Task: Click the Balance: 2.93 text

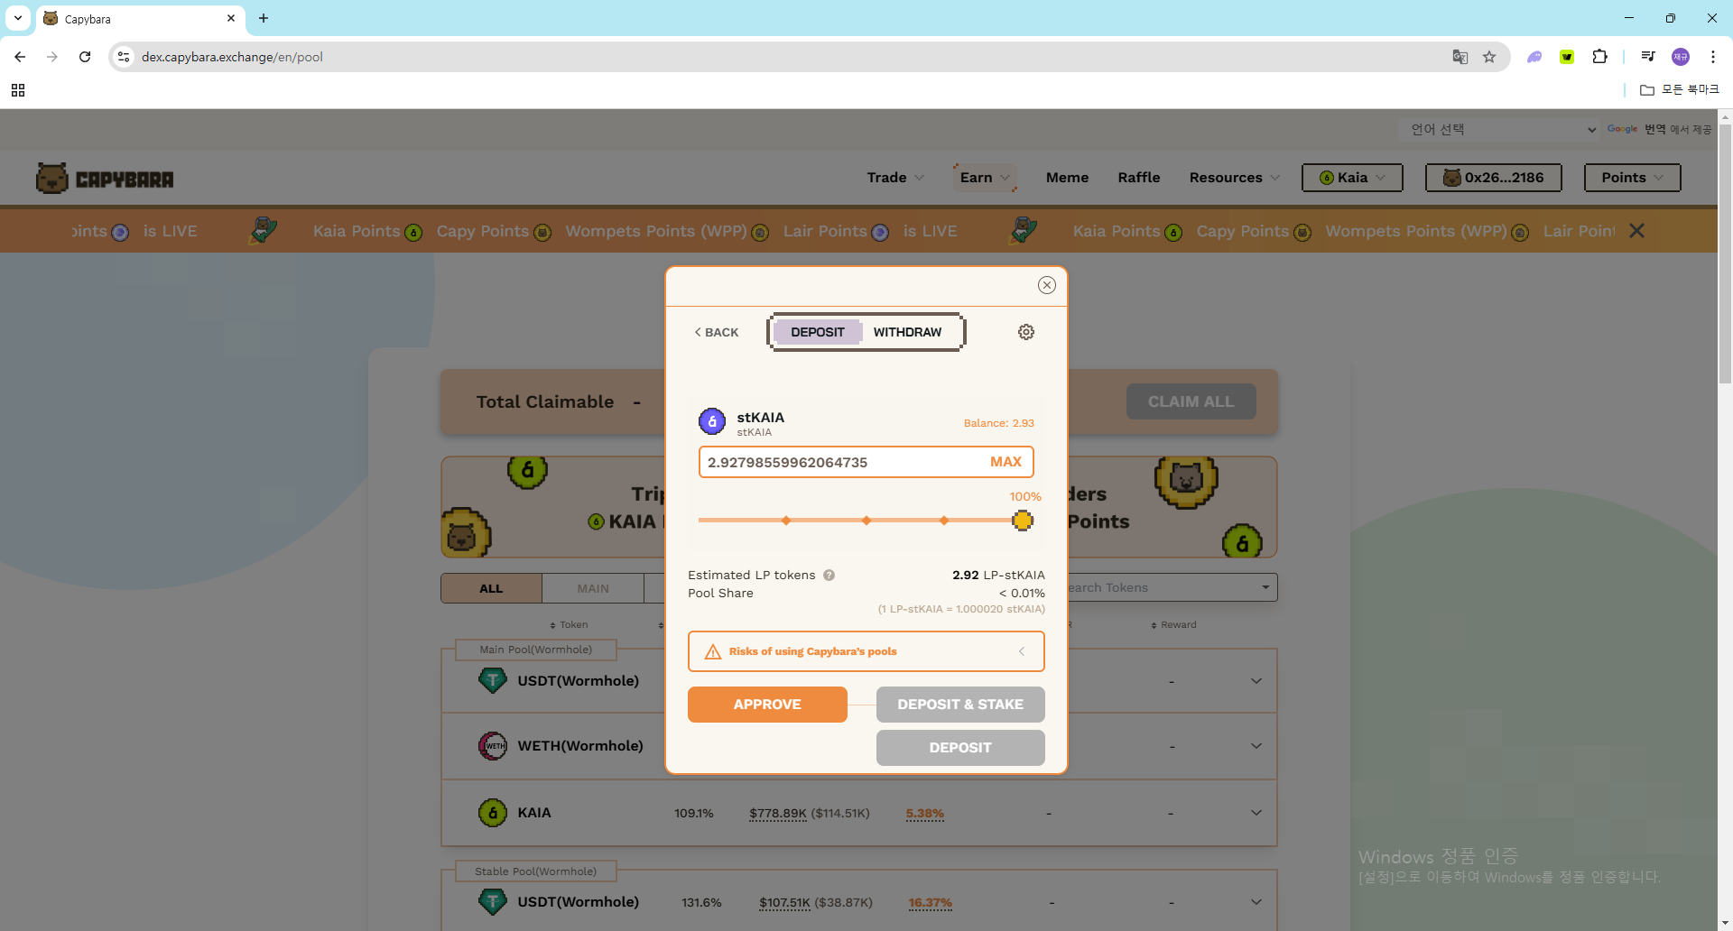Action: [x=998, y=423]
